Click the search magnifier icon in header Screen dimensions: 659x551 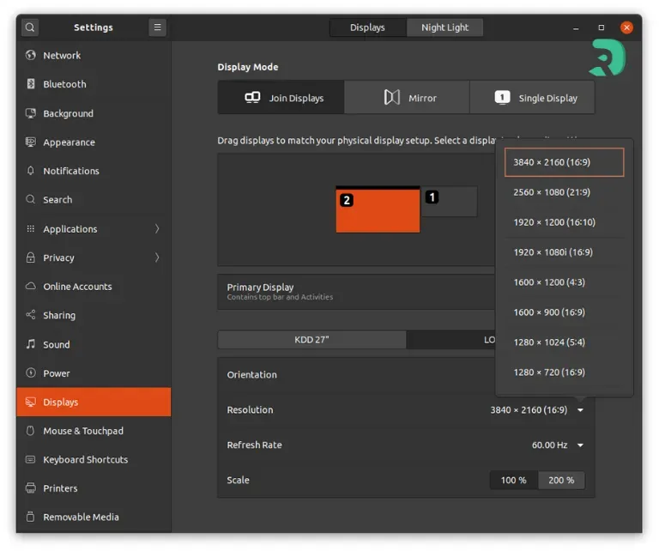pyautogui.click(x=30, y=27)
